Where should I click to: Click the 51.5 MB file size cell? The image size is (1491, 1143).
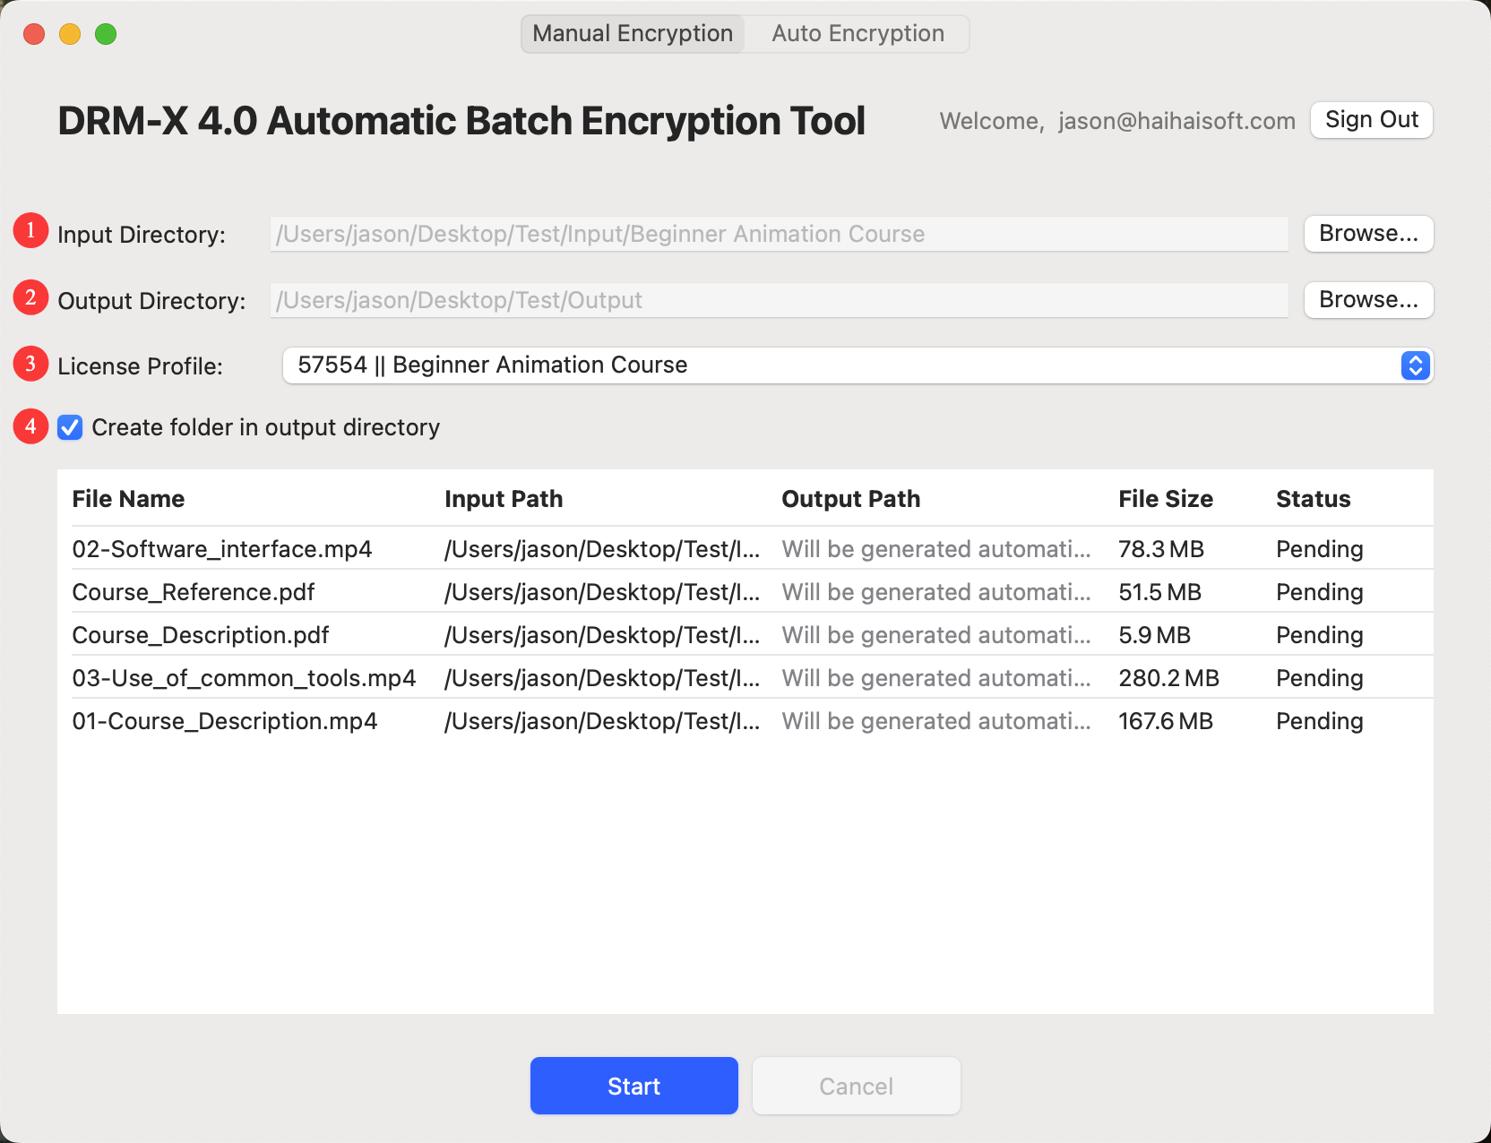1159,592
